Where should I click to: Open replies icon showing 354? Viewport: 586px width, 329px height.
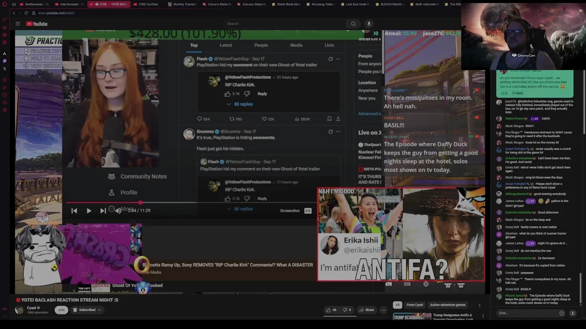[203, 119]
